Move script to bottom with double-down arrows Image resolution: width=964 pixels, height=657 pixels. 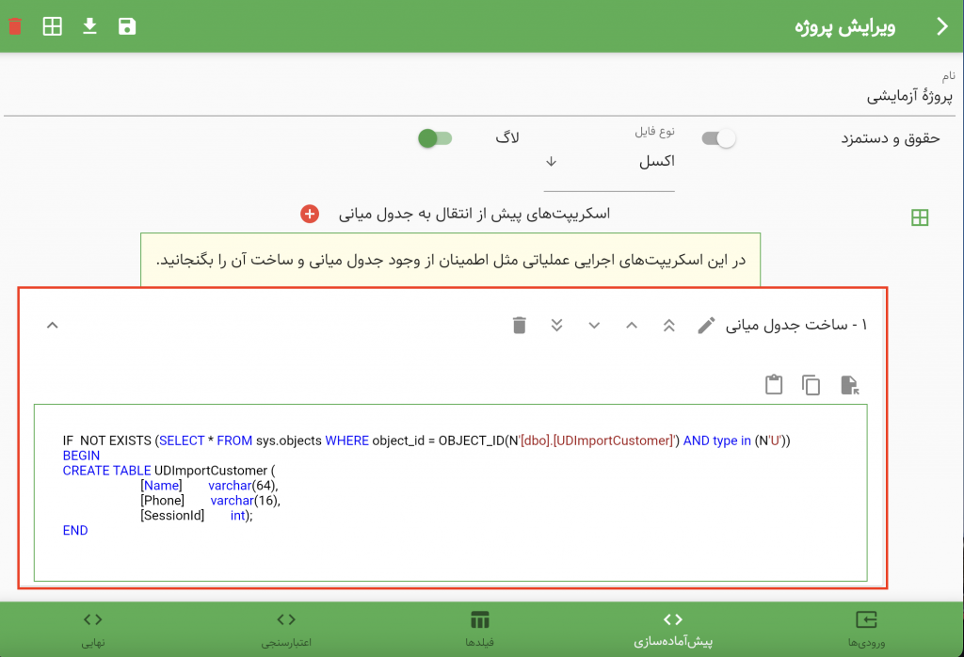tap(557, 325)
